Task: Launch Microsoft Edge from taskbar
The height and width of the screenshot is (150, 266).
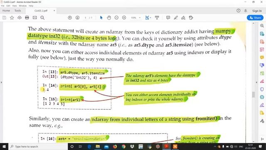Action: (x=89, y=146)
